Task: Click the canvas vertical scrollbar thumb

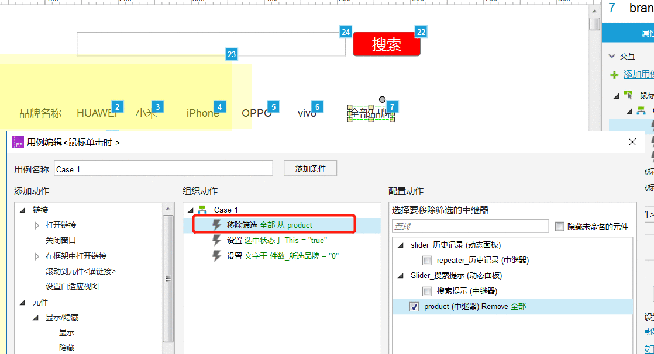Action: pos(594,24)
